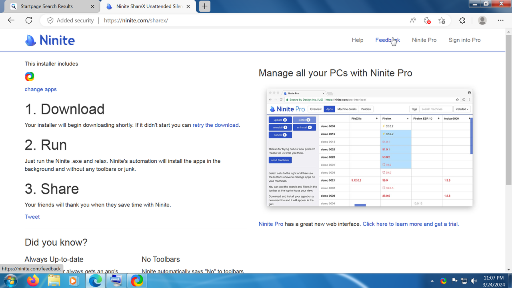Click the page scrollbar up arrow

(508, 32)
